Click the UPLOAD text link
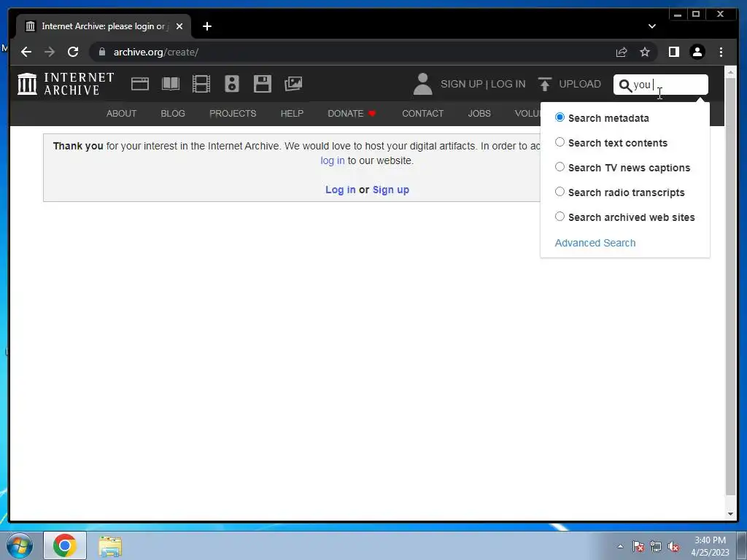 tap(580, 84)
